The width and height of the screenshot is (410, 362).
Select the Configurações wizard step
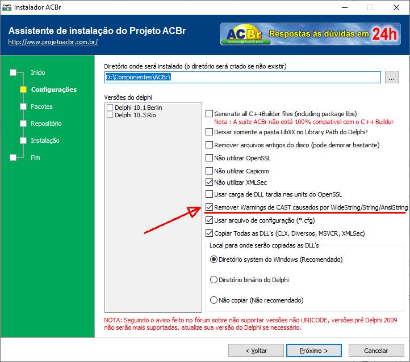click(54, 90)
